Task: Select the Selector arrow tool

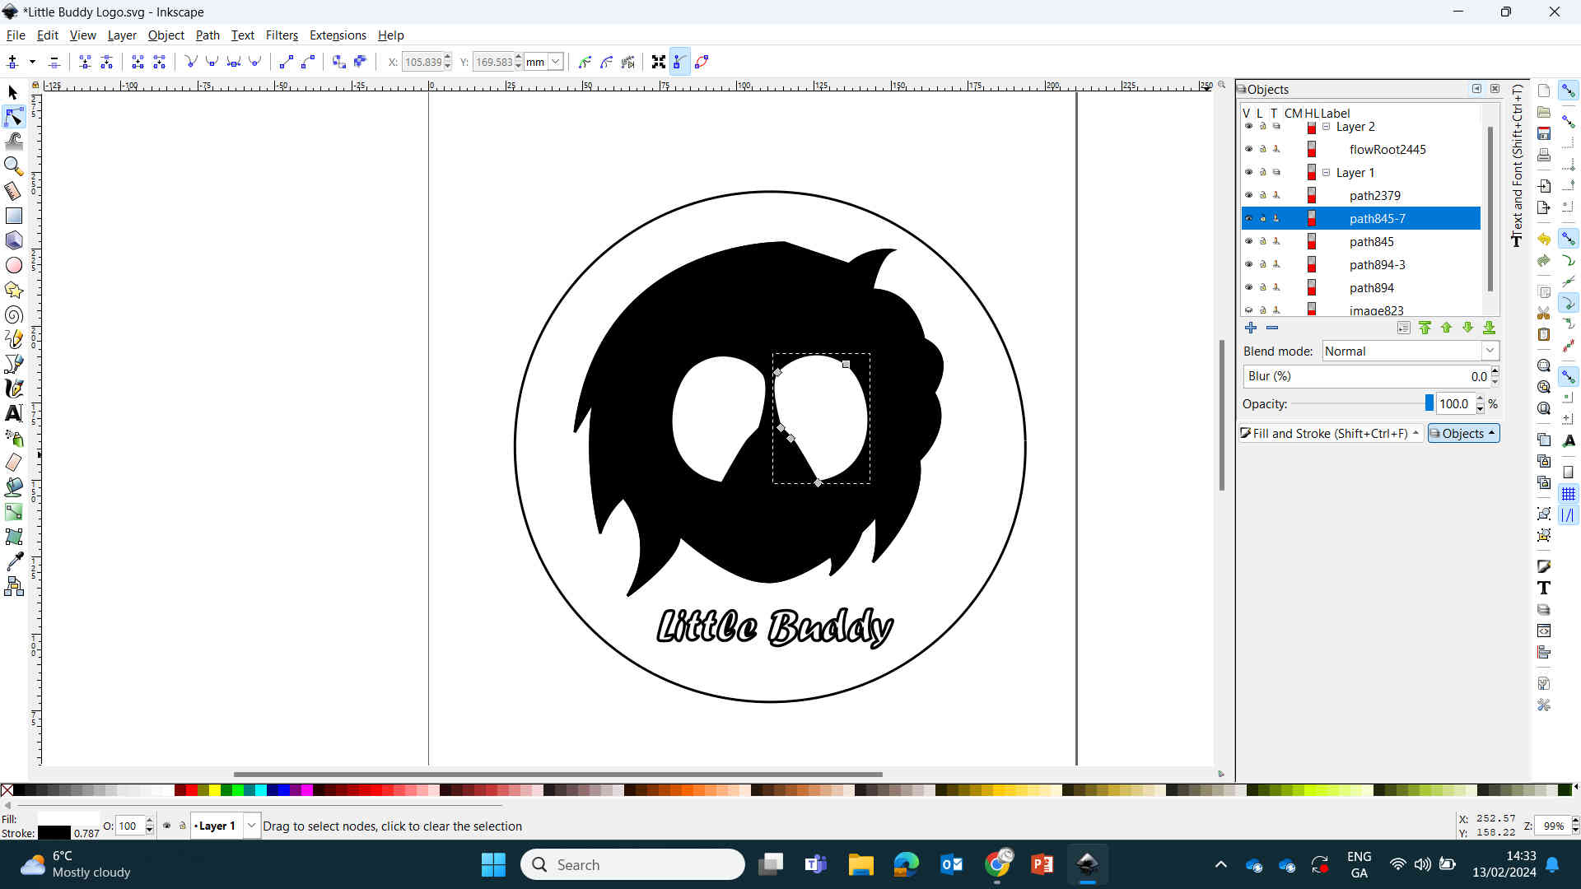Action: click(13, 92)
